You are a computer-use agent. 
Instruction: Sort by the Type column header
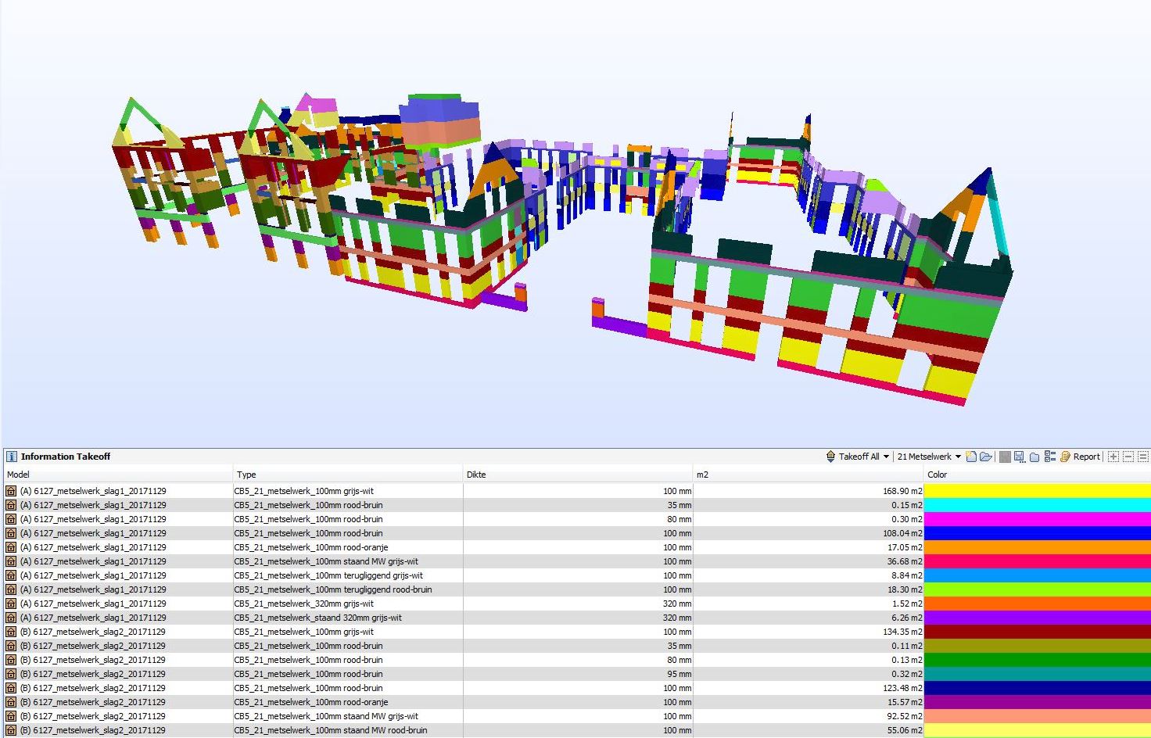(348, 475)
